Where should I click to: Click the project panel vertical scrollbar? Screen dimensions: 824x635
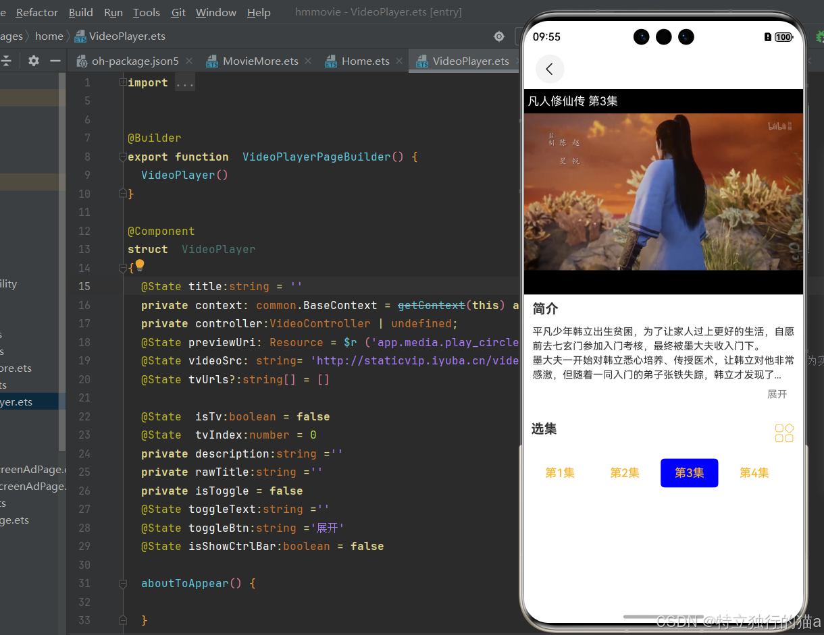pyautogui.click(x=62, y=263)
